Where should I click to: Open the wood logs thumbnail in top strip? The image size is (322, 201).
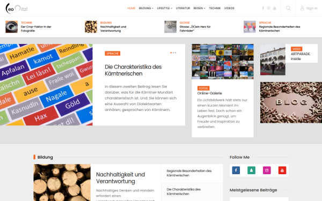[91, 27]
